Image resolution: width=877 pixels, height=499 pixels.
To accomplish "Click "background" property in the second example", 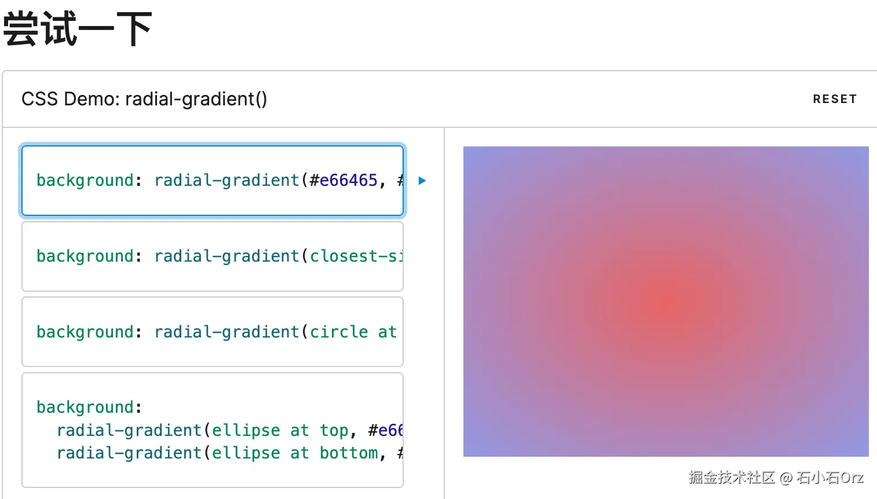I will (85, 256).
